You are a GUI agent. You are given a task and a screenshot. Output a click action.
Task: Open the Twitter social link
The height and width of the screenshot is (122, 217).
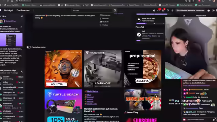(104, 25)
